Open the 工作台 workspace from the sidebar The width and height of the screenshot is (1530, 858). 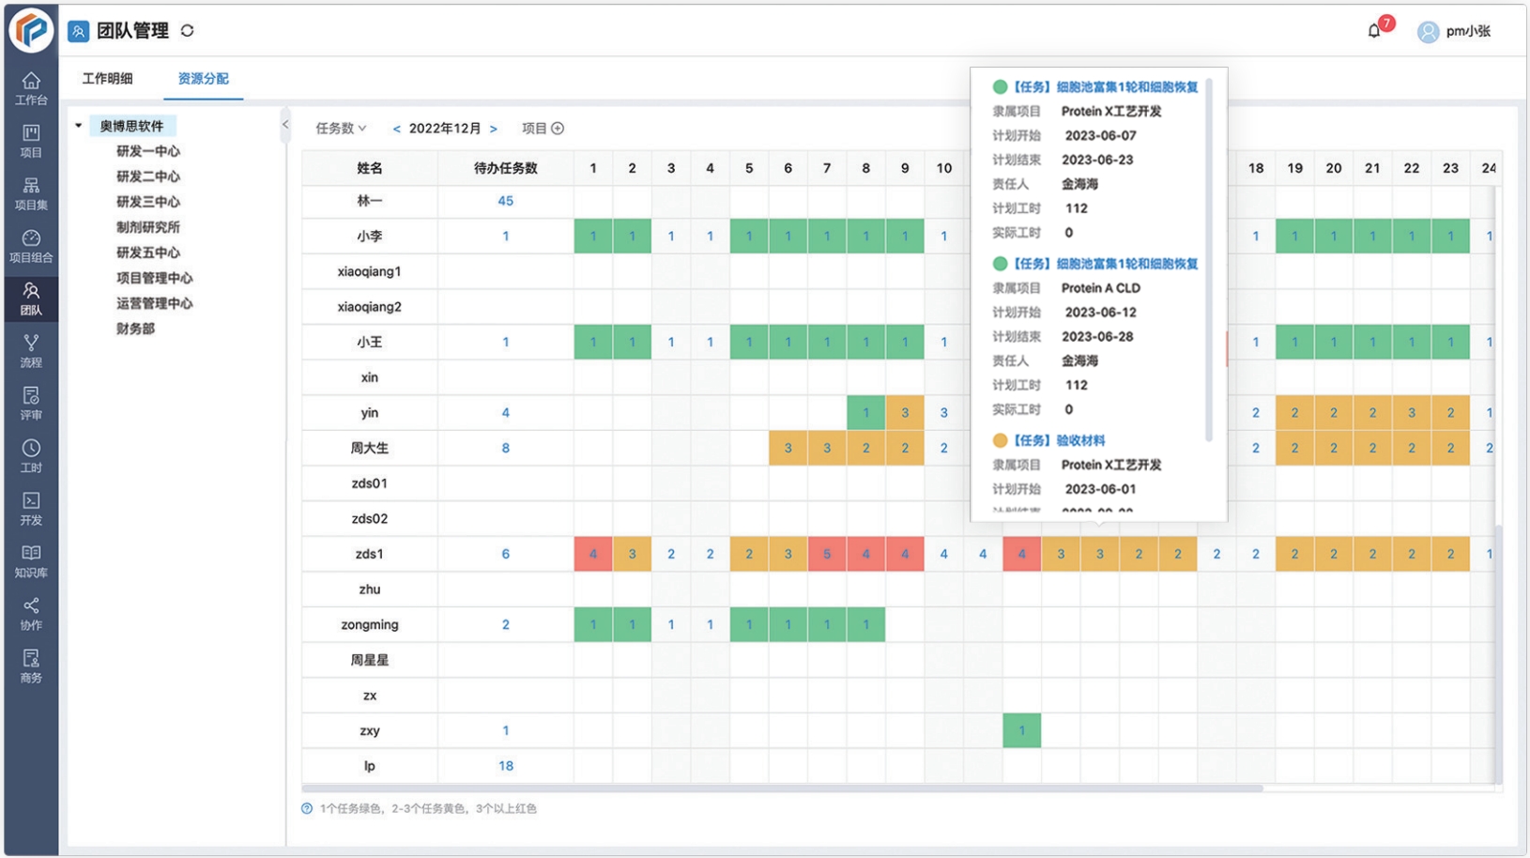point(30,89)
